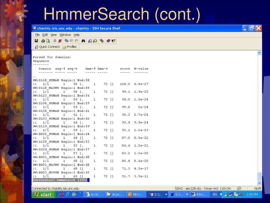Viewport: 270px width, 203px height.
Task: Open the Window menu
Action: click(x=65, y=35)
